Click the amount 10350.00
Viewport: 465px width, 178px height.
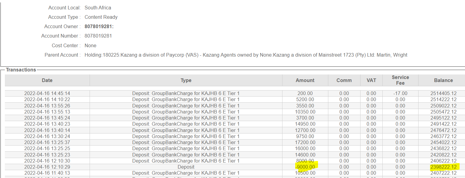click(305, 112)
